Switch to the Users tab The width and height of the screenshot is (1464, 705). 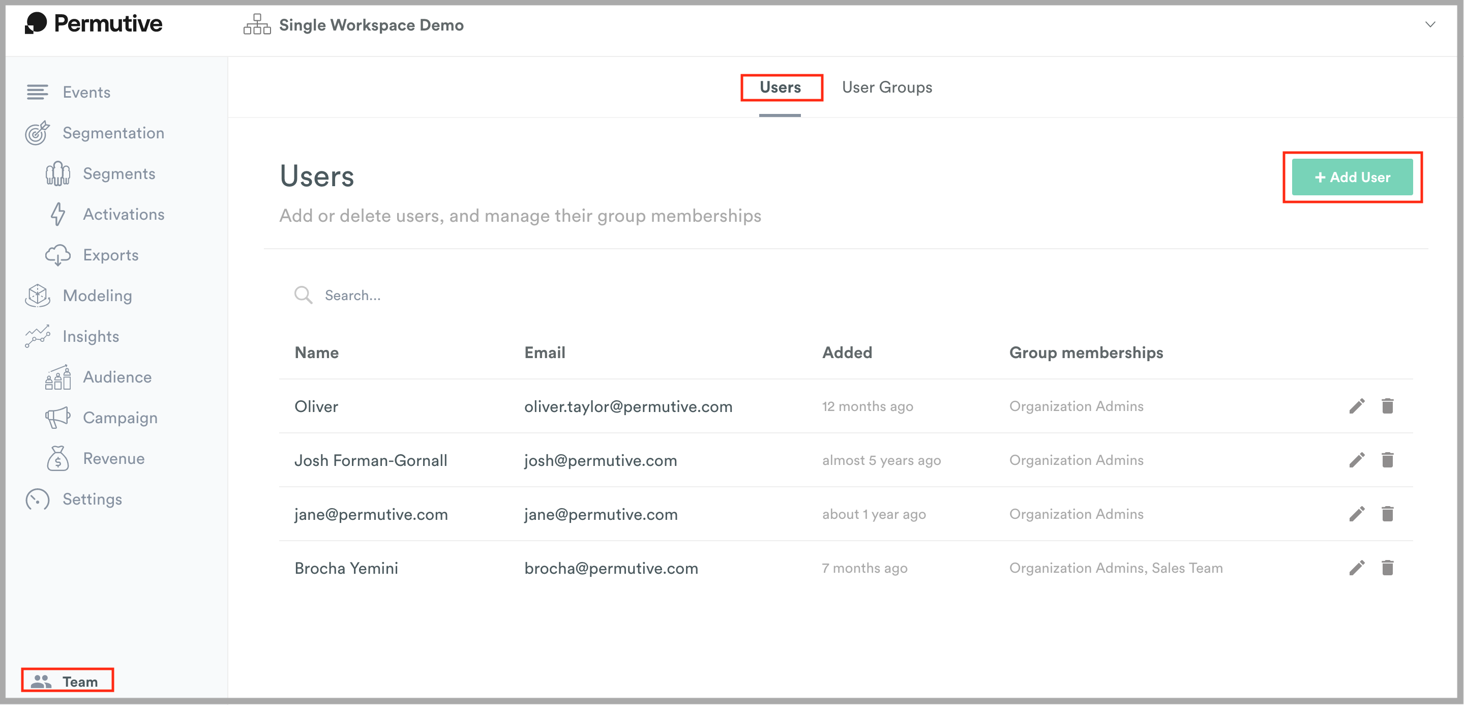780,87
